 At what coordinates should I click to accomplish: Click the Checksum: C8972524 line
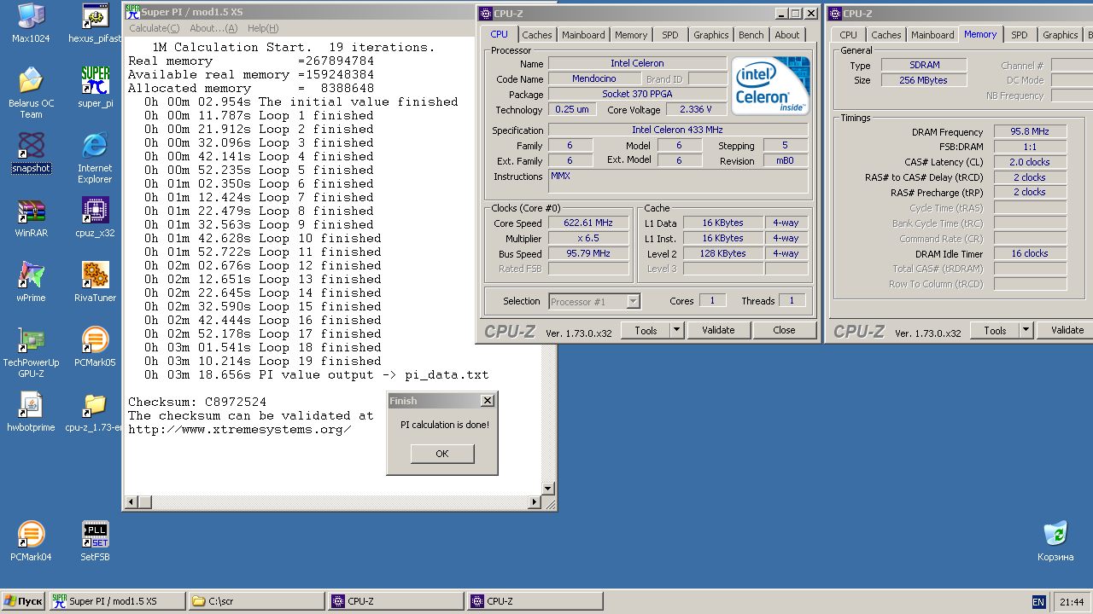(x=197, y=402)
